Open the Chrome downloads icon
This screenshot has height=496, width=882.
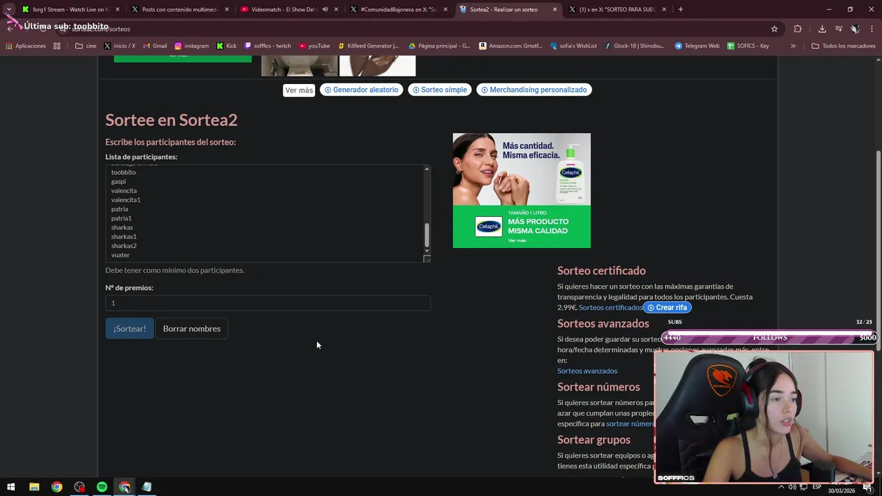tap(822, 29)
